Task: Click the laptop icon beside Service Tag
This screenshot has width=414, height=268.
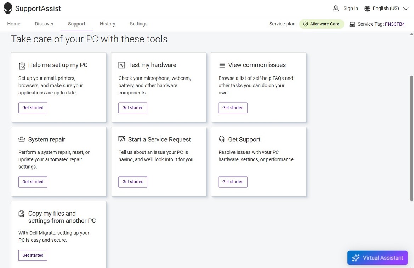Action: 352,24
